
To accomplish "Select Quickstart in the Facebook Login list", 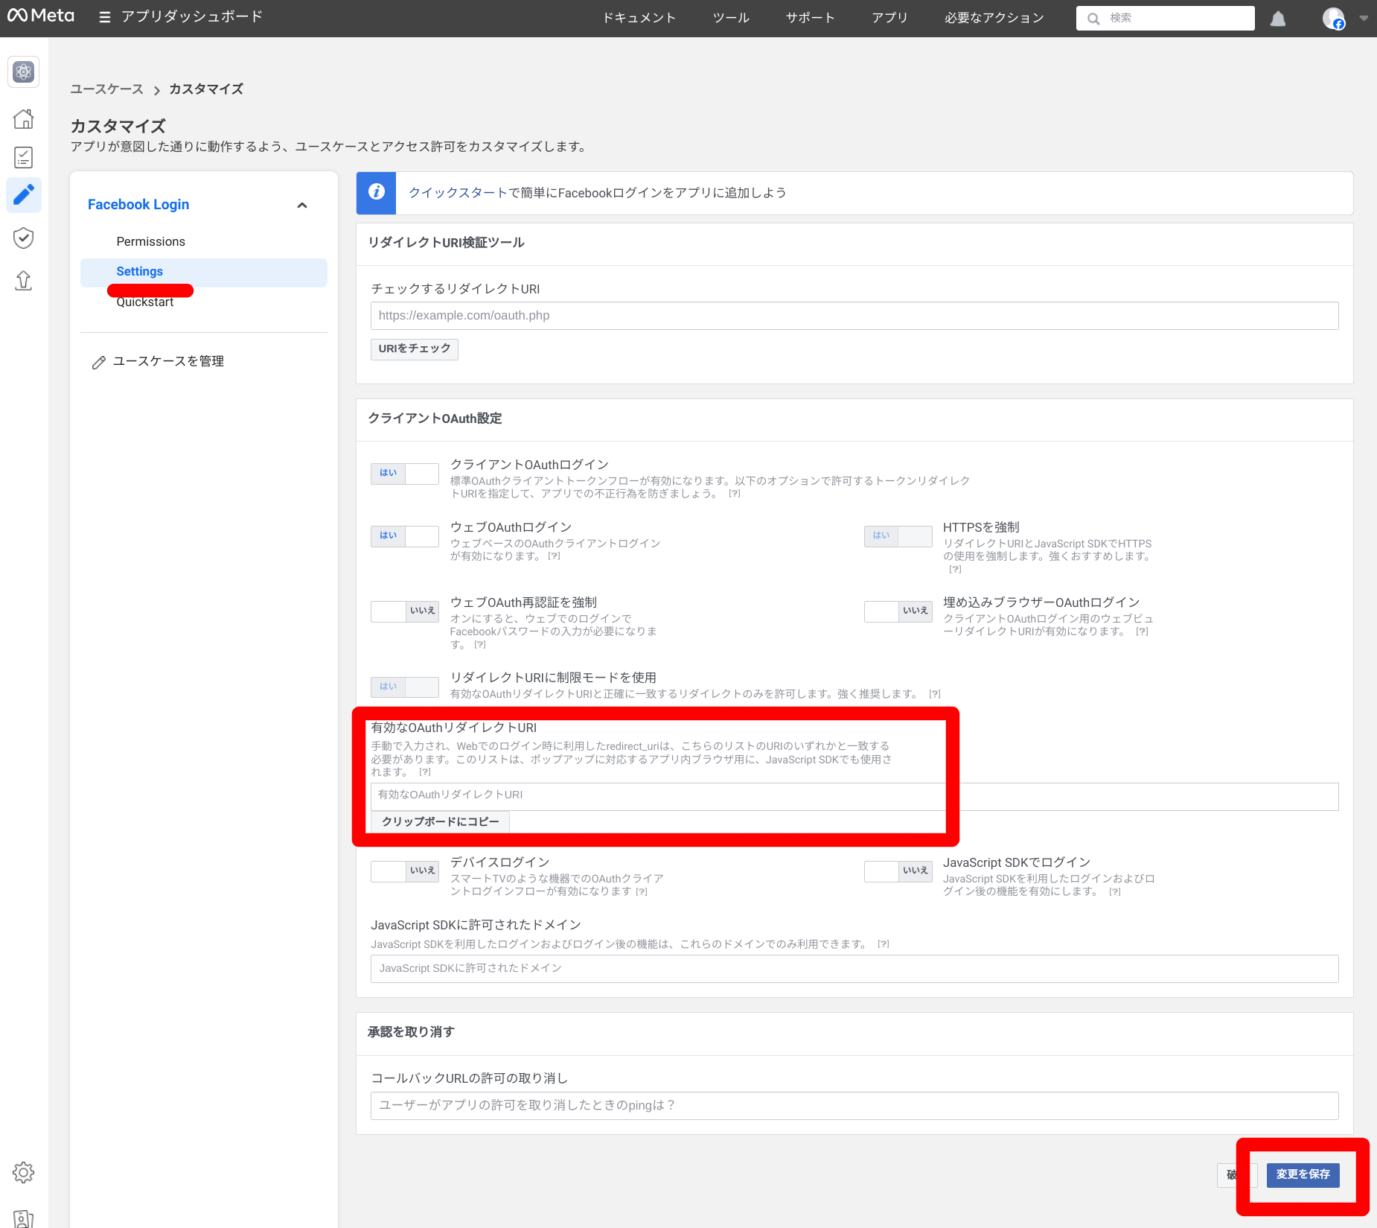I will click(x=145, y=302).
